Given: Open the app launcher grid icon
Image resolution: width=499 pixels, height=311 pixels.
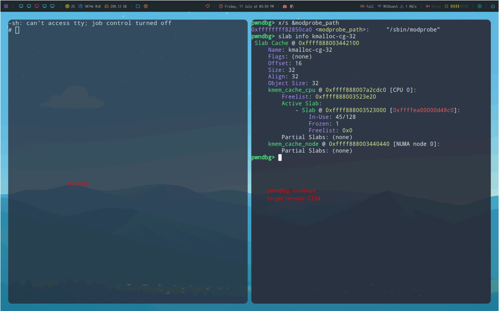Looking at the screenshot, I should (x=6, y=6).
